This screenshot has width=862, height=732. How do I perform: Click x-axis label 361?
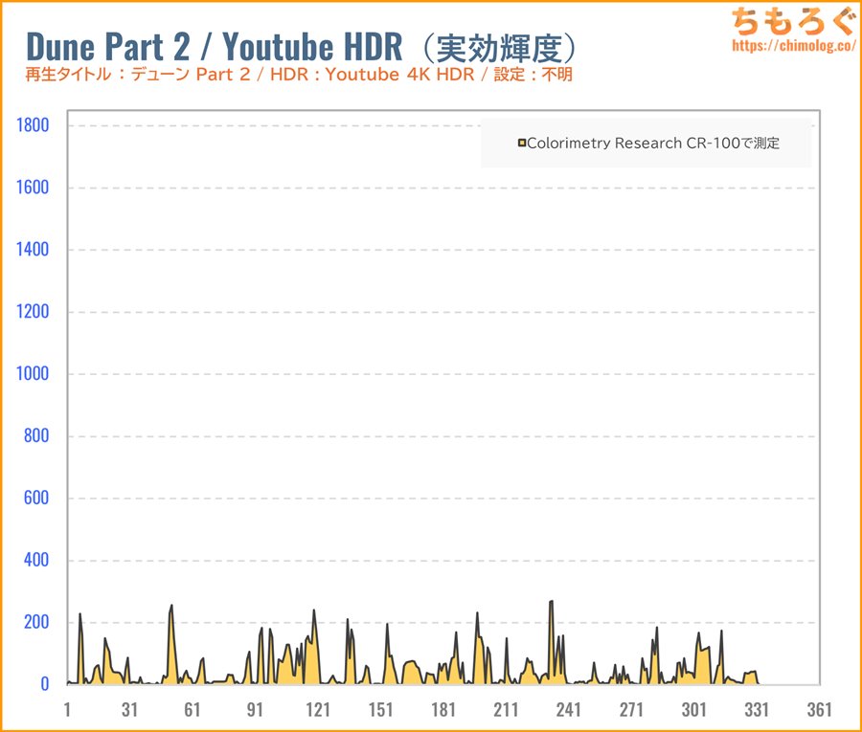point(819,709)
